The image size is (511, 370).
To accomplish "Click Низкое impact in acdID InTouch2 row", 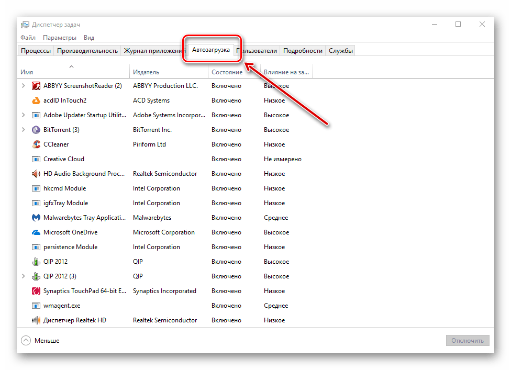I will point(274,100).
